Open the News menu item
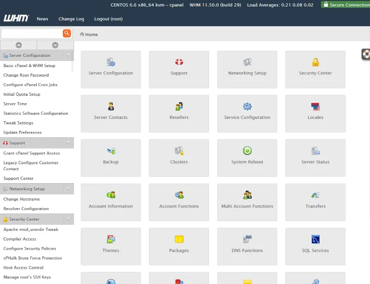The height and width of the screenshot is (284, 370). click(x=43, y=19)
